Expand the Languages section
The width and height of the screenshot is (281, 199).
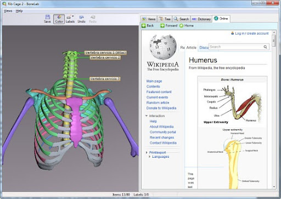[150, 157]
